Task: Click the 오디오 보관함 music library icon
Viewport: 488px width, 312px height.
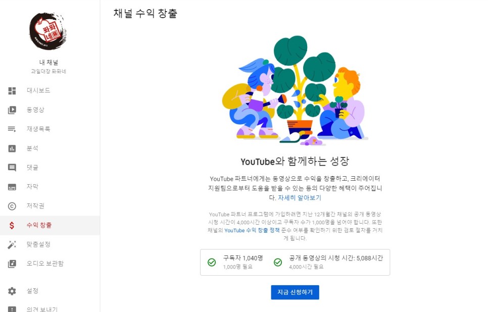Action: (12, 264)
